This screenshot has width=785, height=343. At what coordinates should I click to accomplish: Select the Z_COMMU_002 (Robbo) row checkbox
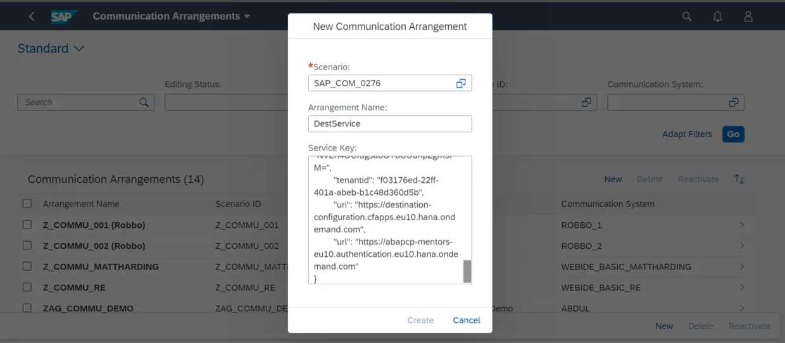[x=27, y=246]
